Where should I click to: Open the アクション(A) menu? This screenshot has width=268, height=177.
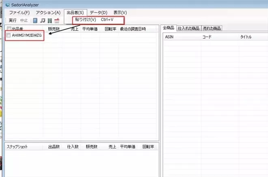click(x=48, y=13)
